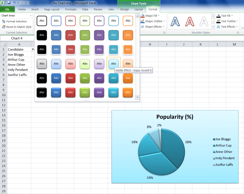
Task: Select the solid purple Abc style in the second row
Action: click(99, 35)
